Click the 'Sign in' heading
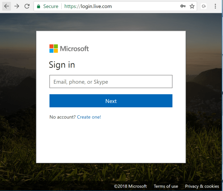Screen dimensions: 223x191 (62, 65)
